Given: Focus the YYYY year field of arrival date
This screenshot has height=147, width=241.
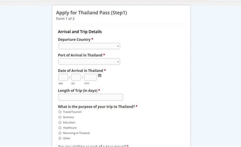Looking at the screenshot, I should coord(90,77).
